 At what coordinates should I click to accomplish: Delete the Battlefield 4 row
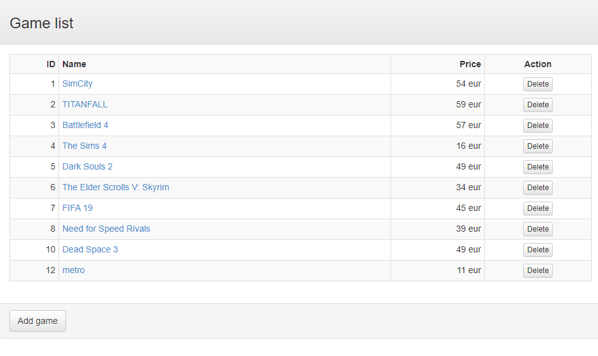[538, 126]
